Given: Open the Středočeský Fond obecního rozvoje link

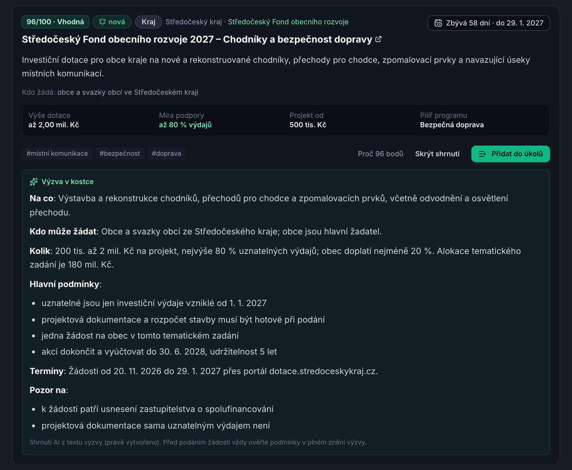Looking at the screenshot, I should coord(288,22).
